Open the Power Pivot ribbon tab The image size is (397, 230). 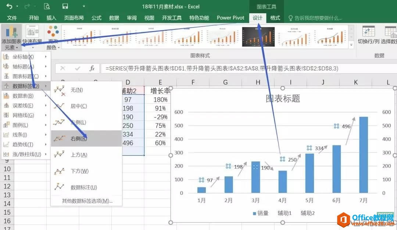230,17
